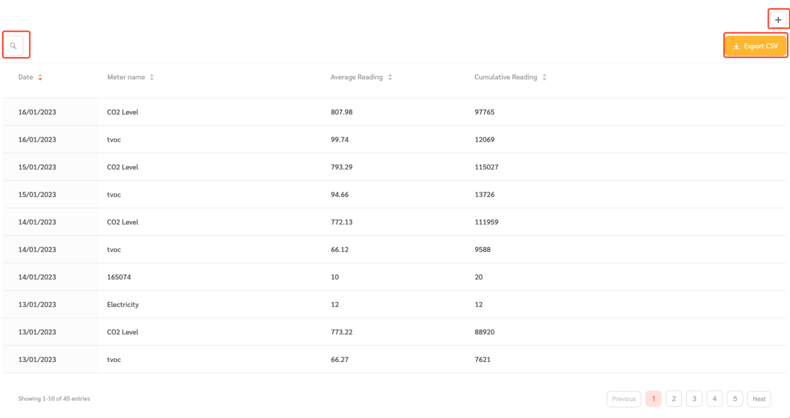Click the sort arrows next to Meter name
Viewport: 790px width, 418px height.
[151, 77]
